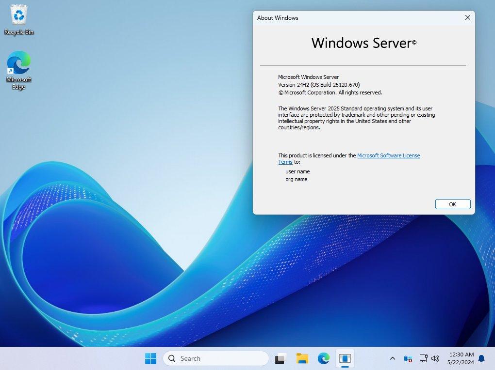Click the 'org name' licensee text

tap(297, 179)
